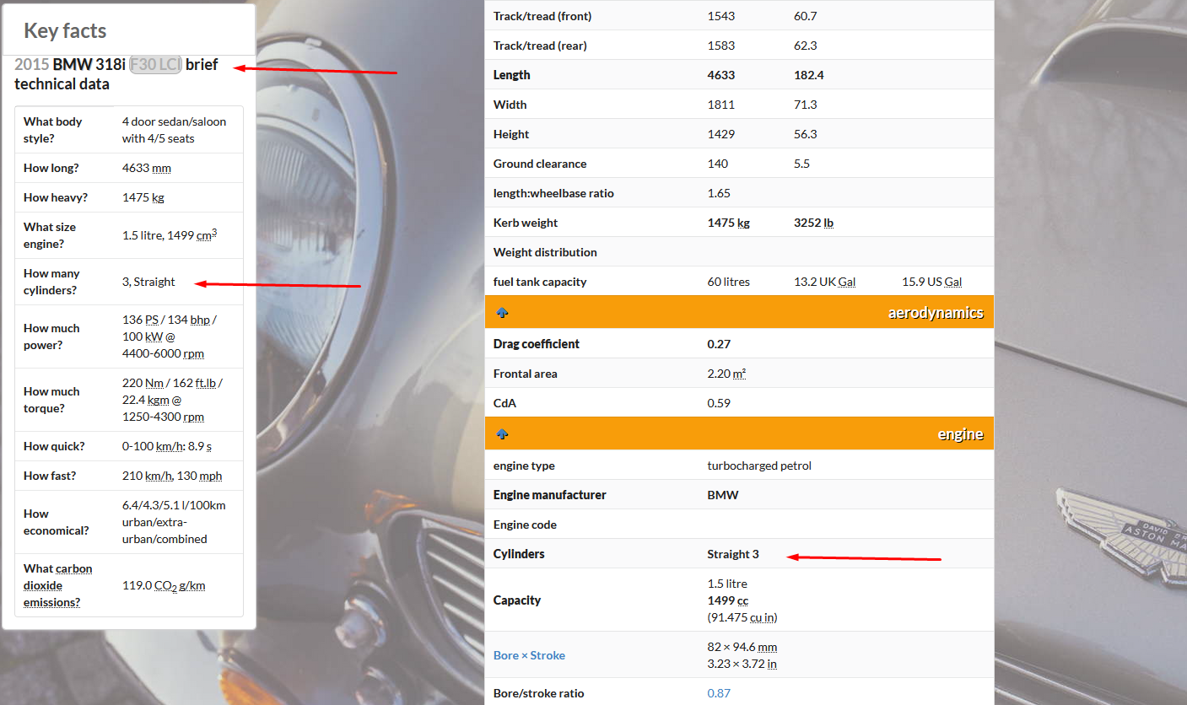Click the '82 × 94.6 mm' bore stroke value
The height and width of the screenshot is (705, 1187).
(742, 647)
